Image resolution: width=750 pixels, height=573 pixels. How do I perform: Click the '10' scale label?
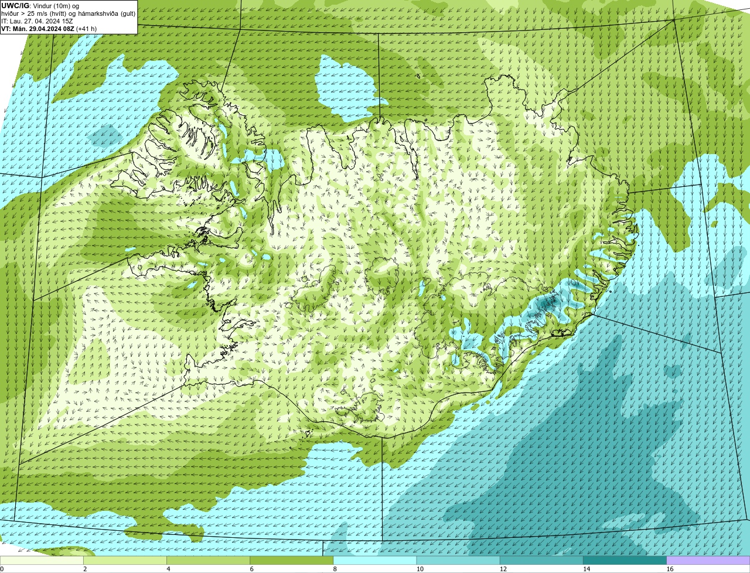click(420, 569)
